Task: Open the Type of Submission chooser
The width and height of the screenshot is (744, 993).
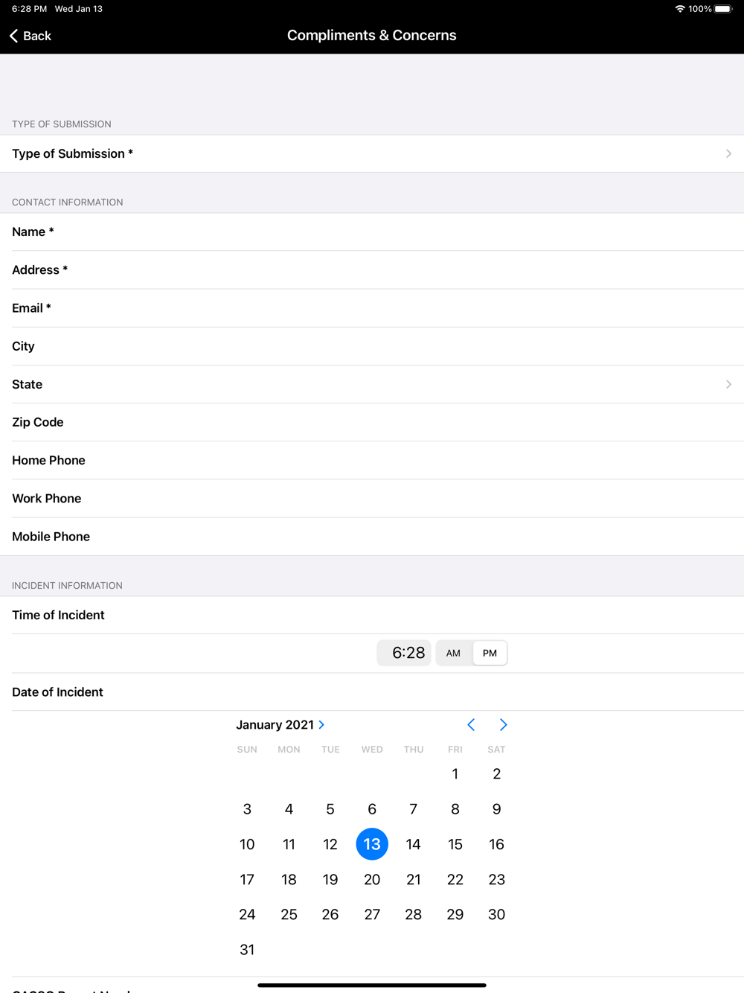Action: 372,154
